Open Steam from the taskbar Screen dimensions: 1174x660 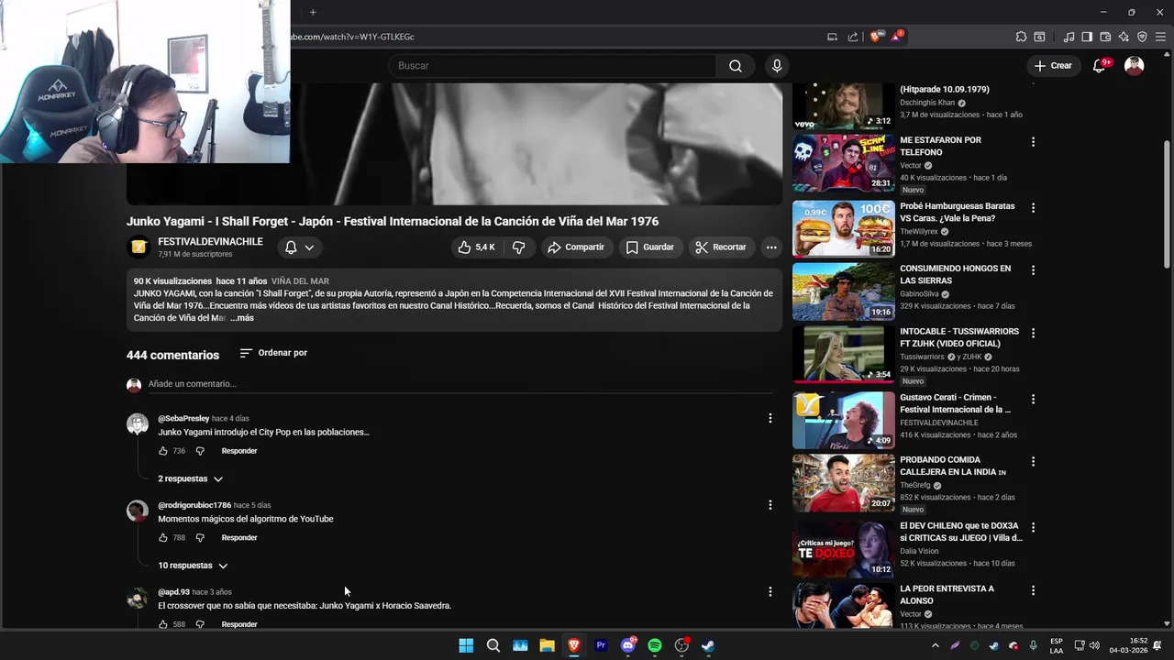tap(708, 645)
